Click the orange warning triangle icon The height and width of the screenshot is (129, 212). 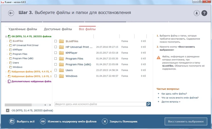(x=159, y=58)
